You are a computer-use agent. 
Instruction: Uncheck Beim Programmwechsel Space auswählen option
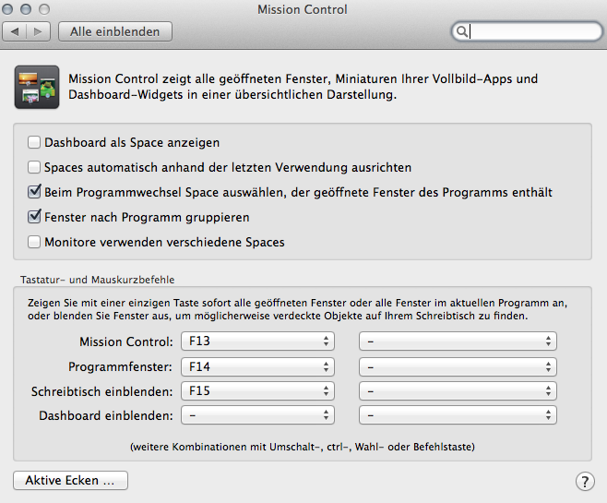pos(34,192)
